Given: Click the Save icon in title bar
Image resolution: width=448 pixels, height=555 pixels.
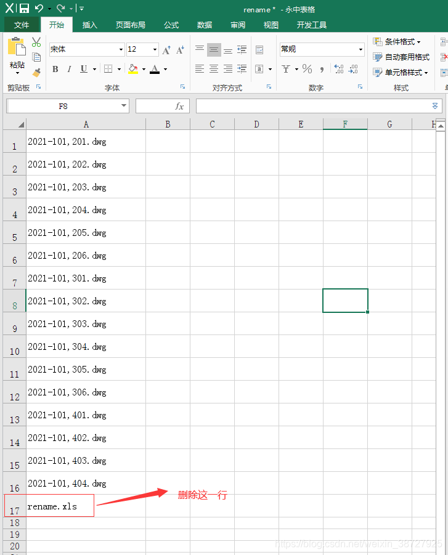Looking at the screenshot, I should [x=24, y=8].
